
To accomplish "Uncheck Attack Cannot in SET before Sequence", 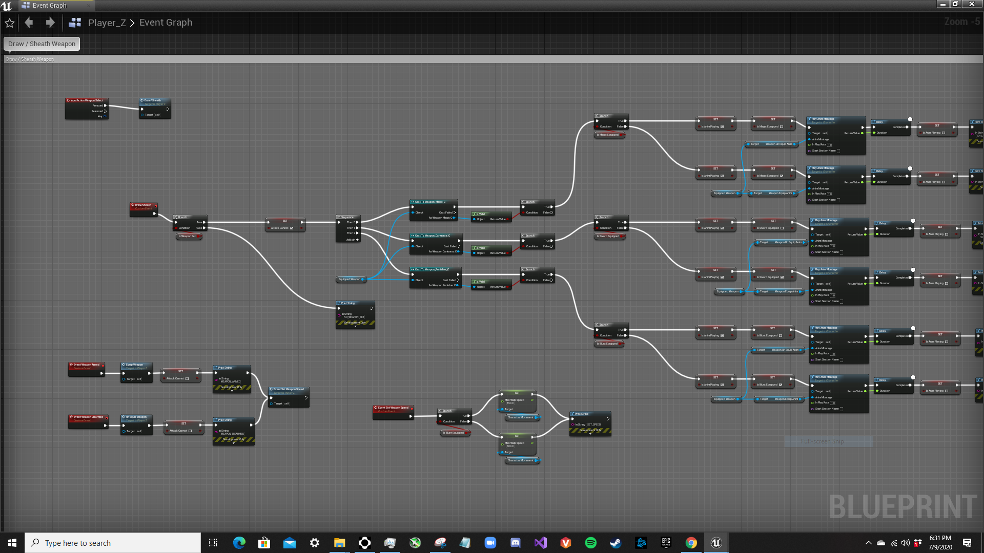I will tap(292, 228).
